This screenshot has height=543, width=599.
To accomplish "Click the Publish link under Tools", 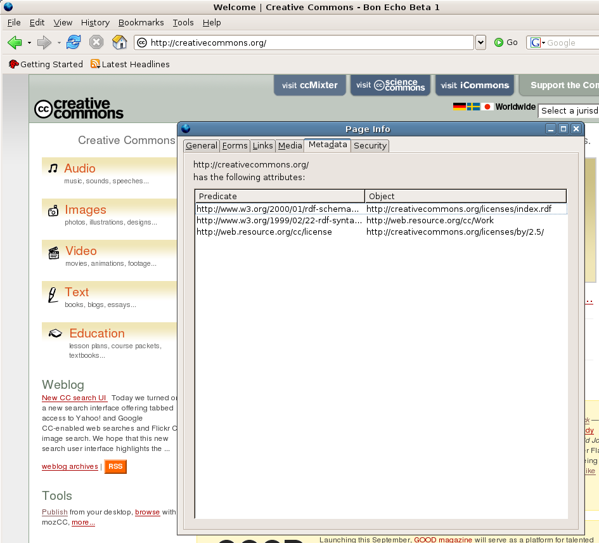I will 55,512.
